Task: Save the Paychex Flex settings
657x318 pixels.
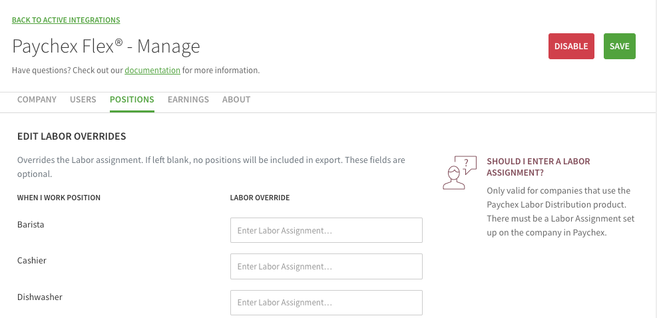Action: pyautogui.click(x=619, y=46)
